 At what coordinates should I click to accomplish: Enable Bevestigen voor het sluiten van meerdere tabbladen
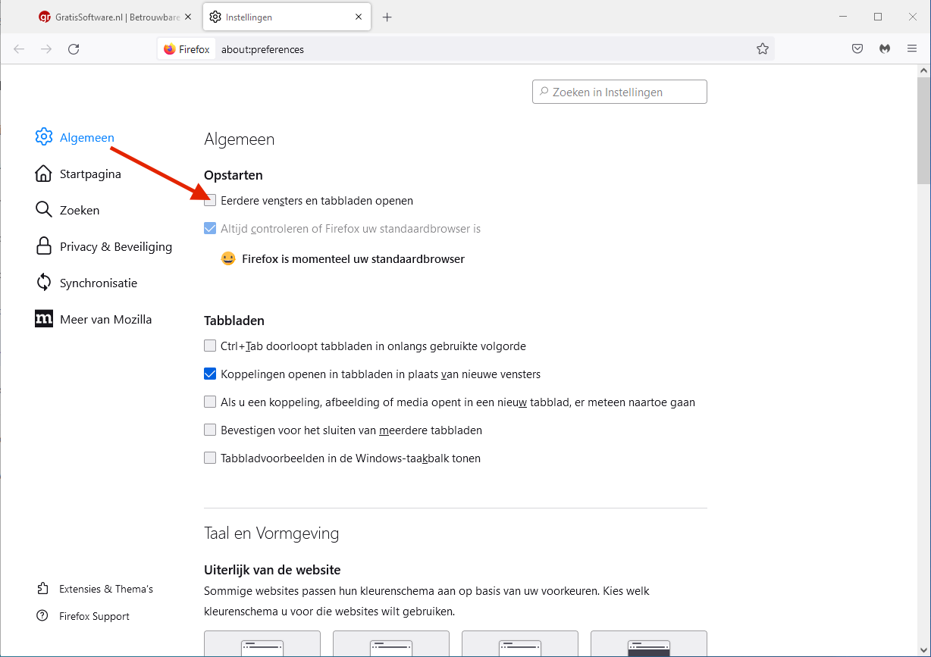[x=210, y=430]
